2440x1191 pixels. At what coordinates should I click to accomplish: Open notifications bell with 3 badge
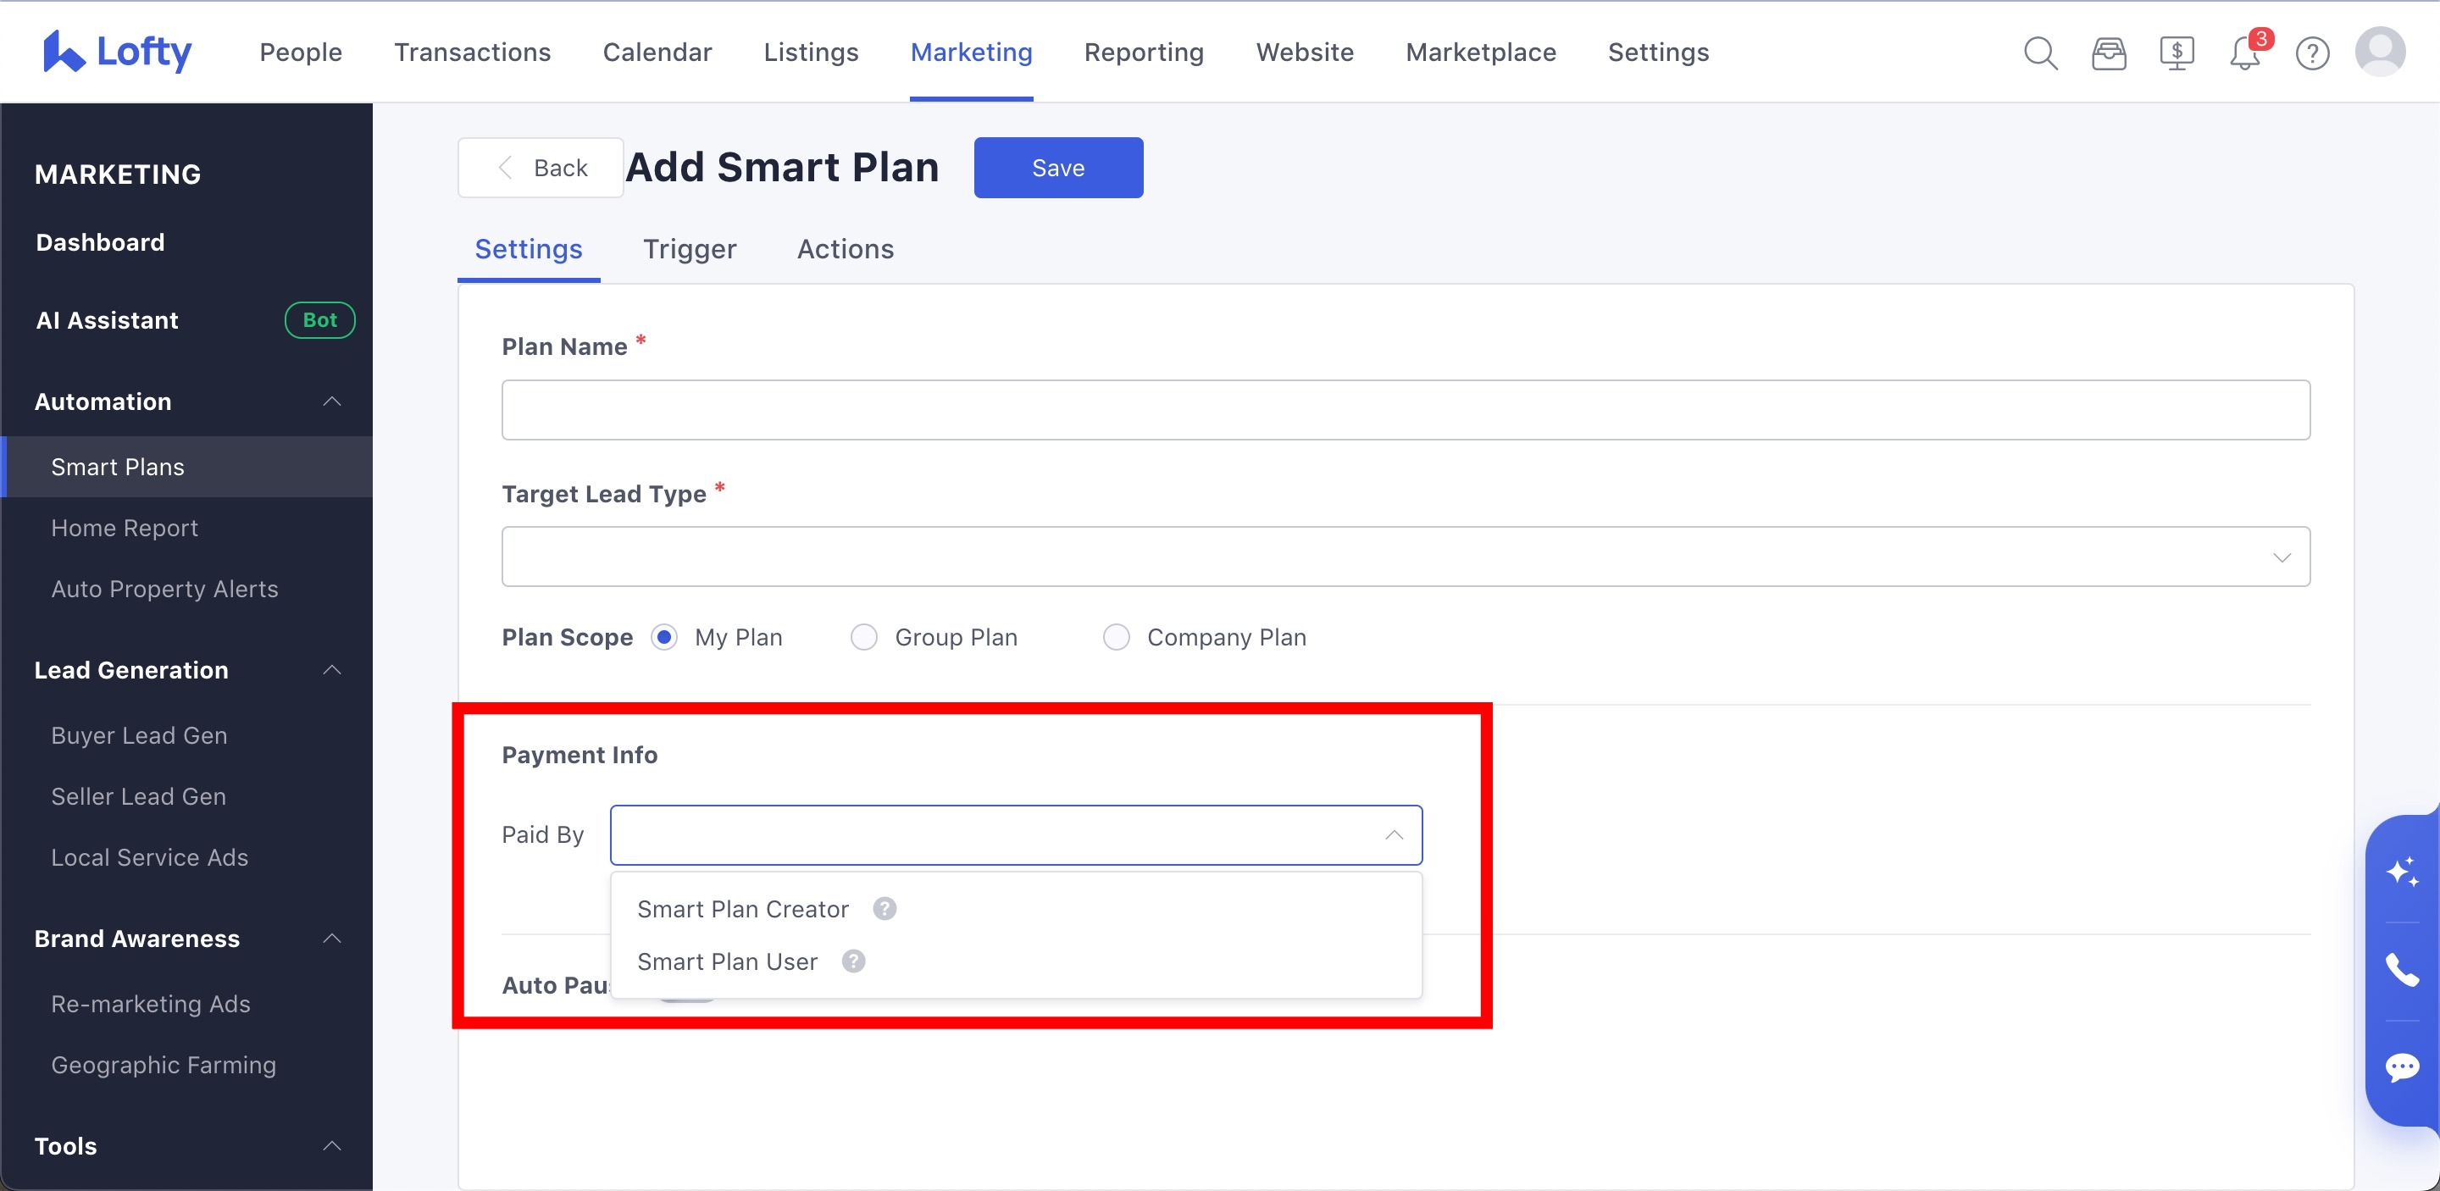(x=2245, y=53)
